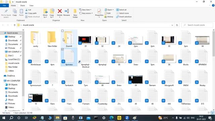
Task: Select the 9durgasoft file
Action: [169, 78]
